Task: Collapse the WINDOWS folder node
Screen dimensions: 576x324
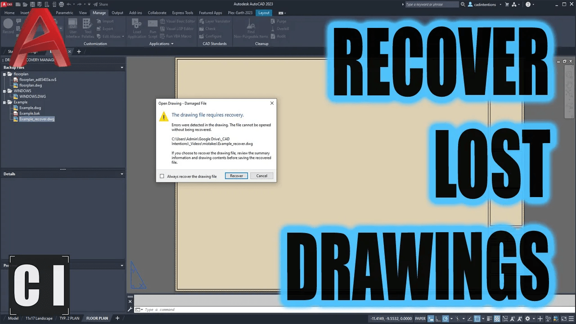Action: 5,91
